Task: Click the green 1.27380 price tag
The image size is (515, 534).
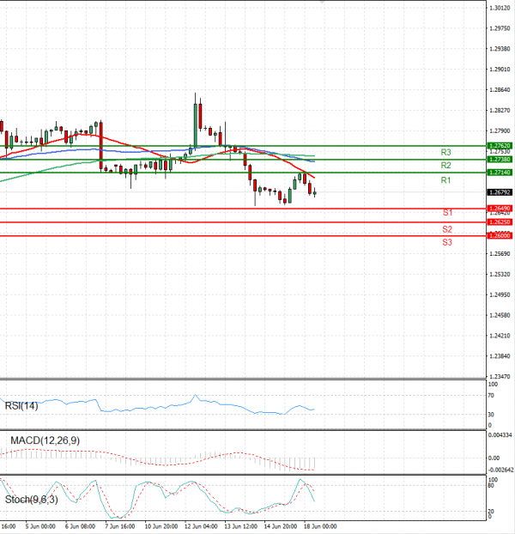Action: pos(498,160)
